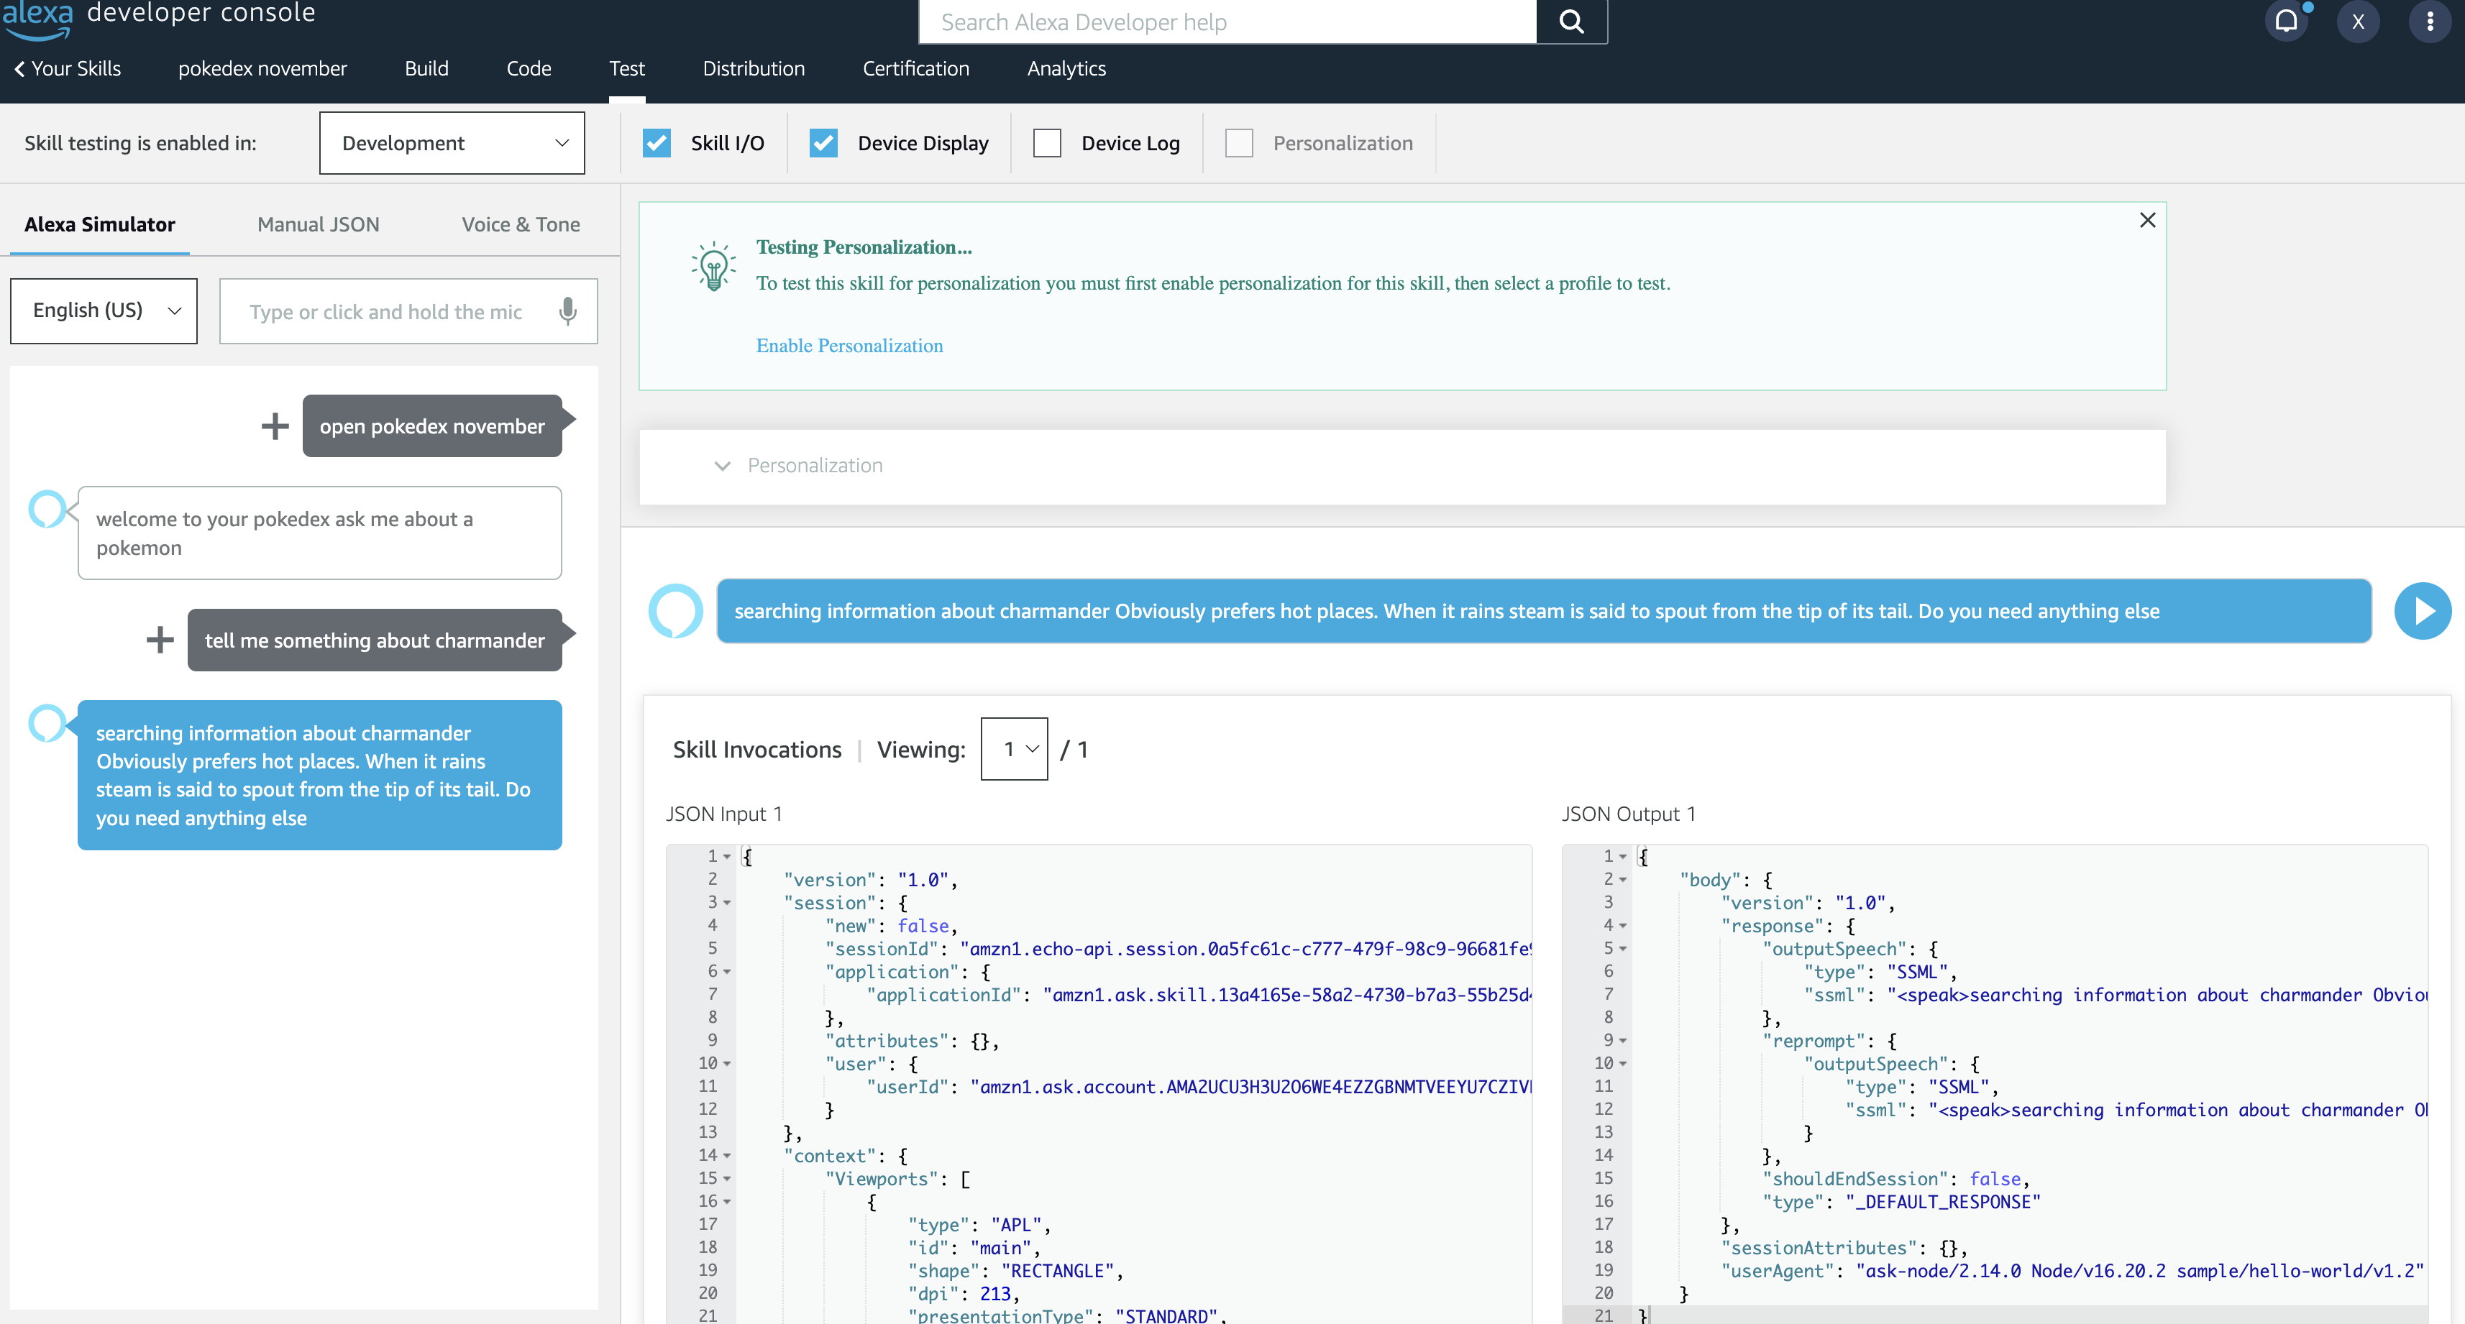Click plus icon beside 'open pokedex november'
2465x1324 pixels.
click(x=275, y=426)
